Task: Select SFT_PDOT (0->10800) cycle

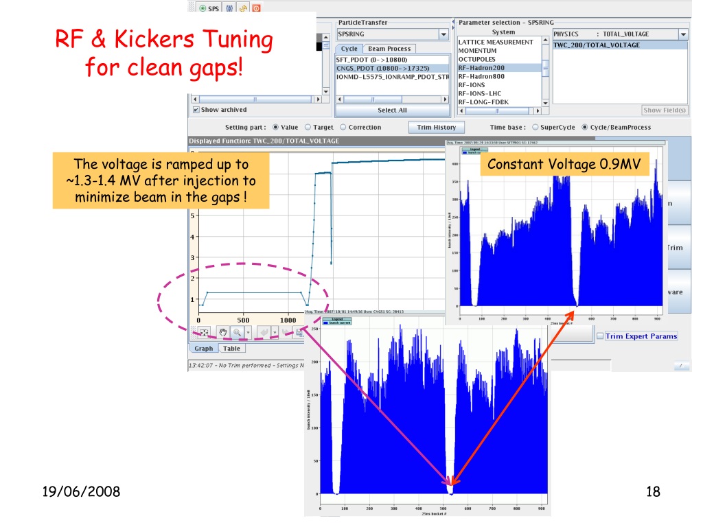Action: (x=392, y=60)
